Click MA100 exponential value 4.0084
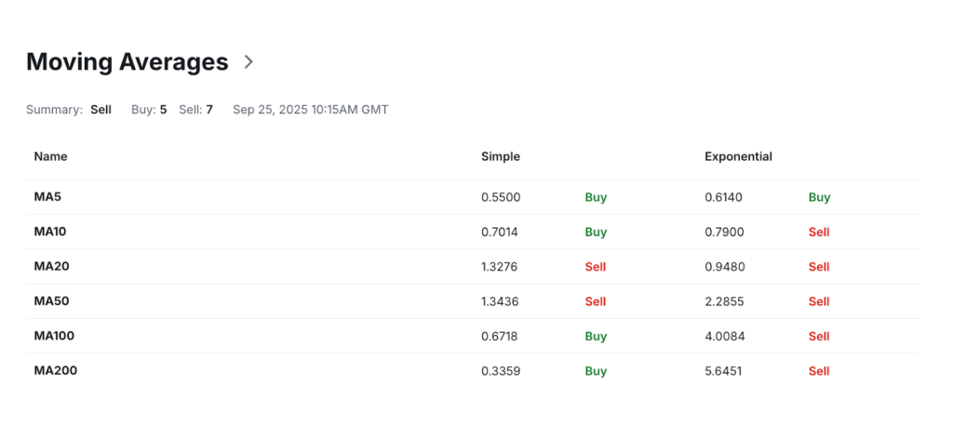The height and width of the screenshot is (426, 953). [x=724, y=336]
